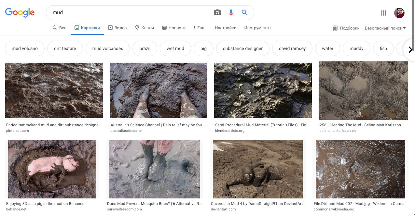Select the water chip

point(328,48)
